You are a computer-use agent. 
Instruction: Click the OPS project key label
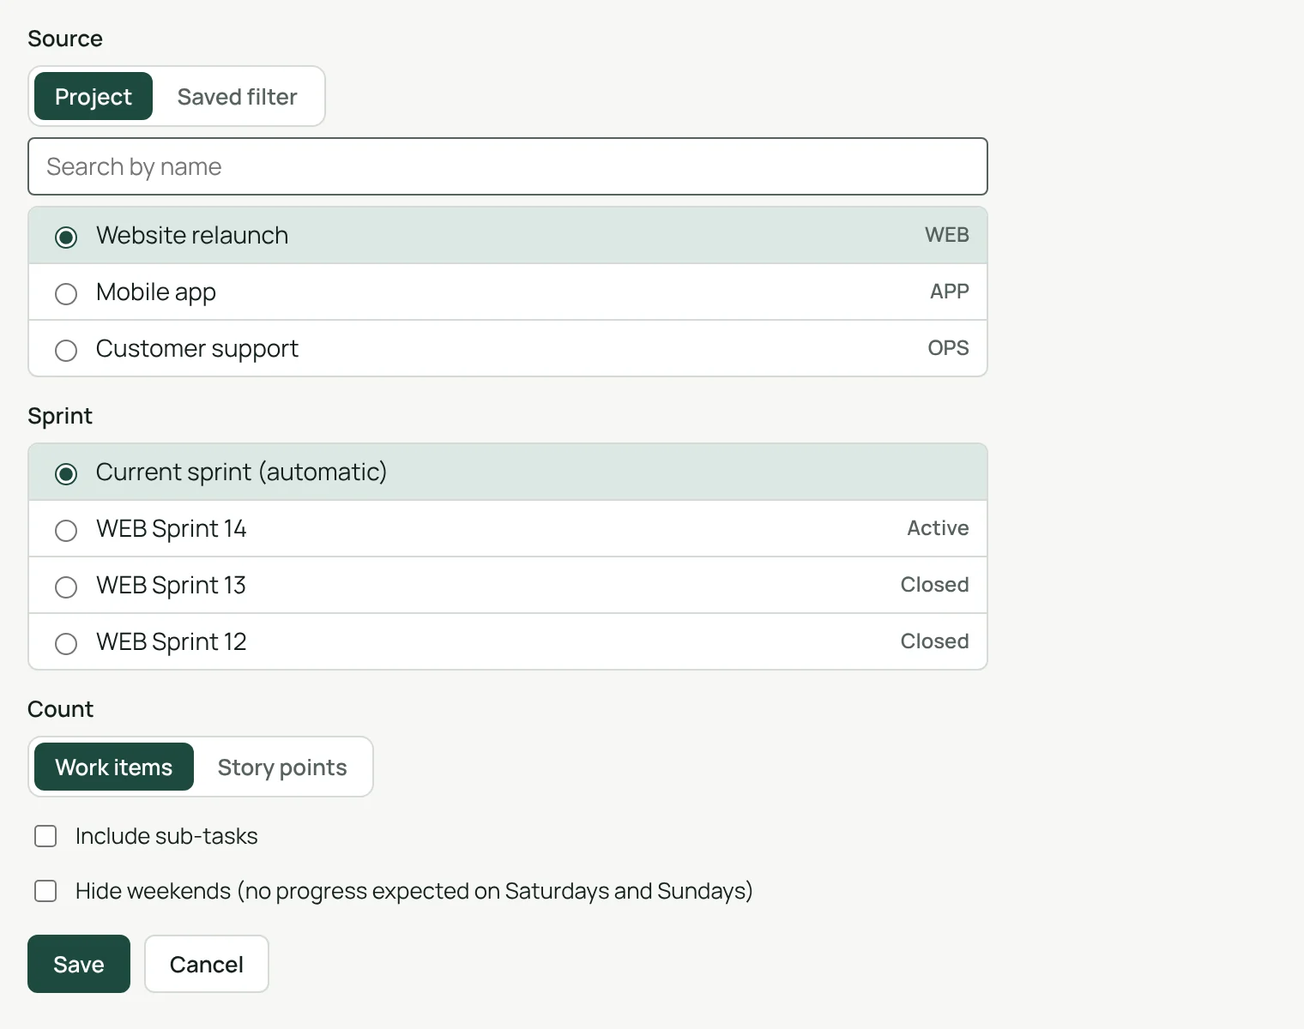[x=948, y=348]
